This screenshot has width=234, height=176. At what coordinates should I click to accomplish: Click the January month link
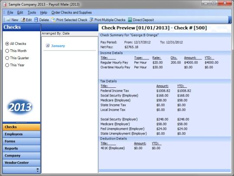pos(58,46)
